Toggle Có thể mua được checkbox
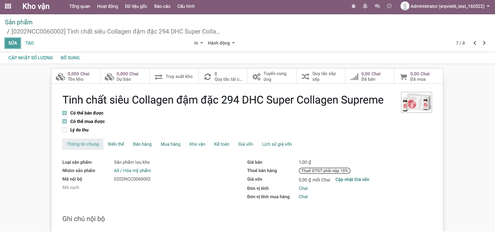Image resolution: width=495 pixels, height=232 pixels. [64, 121]
